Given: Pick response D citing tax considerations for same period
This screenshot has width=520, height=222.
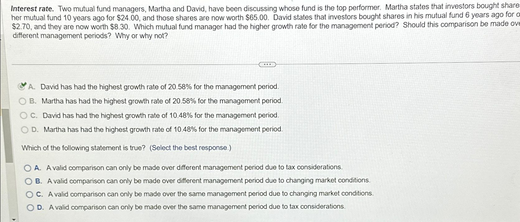Looking at the screenshot, I should (x=30, y=207).
